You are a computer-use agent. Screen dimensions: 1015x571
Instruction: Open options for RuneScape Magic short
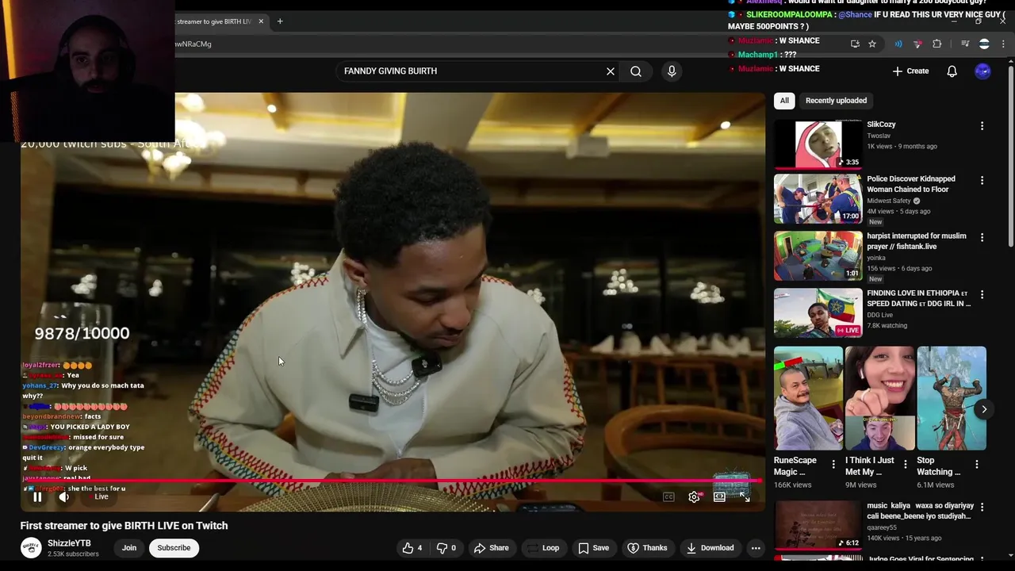(x=833, y=465)
